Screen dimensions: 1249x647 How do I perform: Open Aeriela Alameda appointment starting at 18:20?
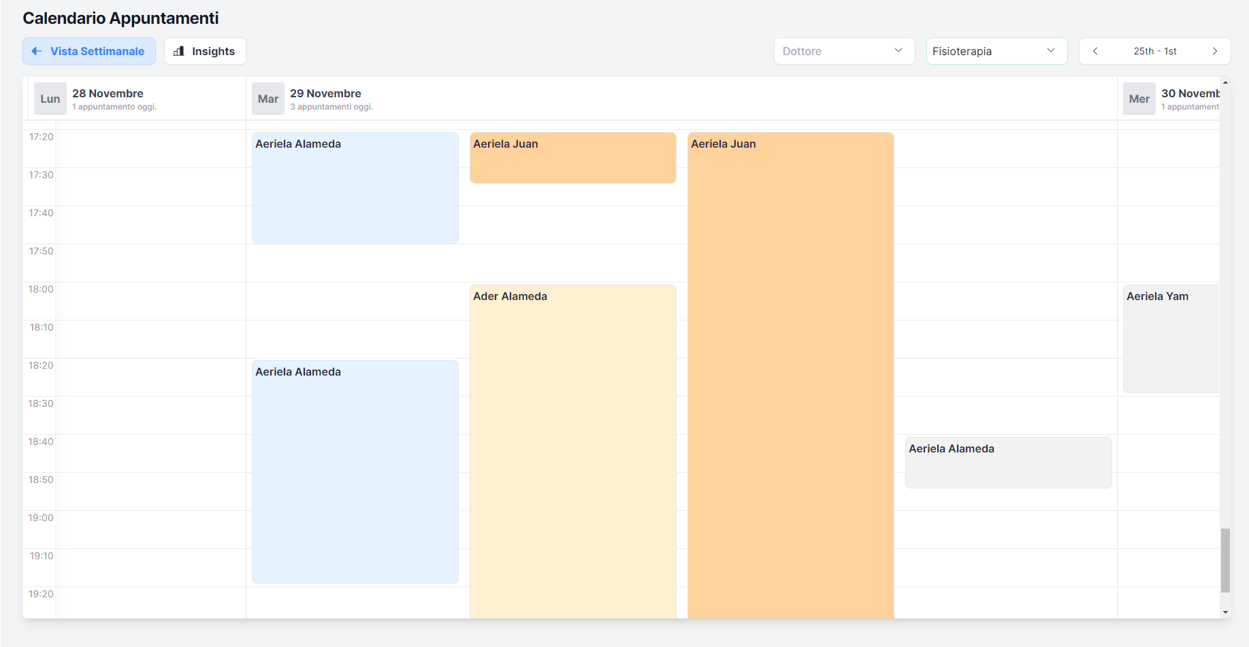click(x=355, y=471)
